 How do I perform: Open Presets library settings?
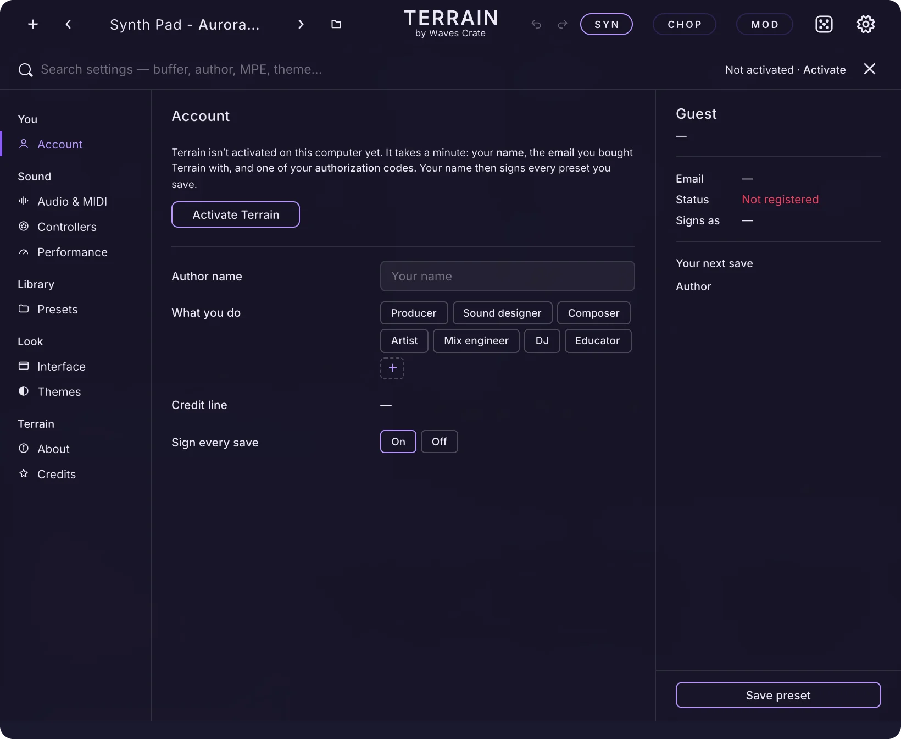[76, 309]
